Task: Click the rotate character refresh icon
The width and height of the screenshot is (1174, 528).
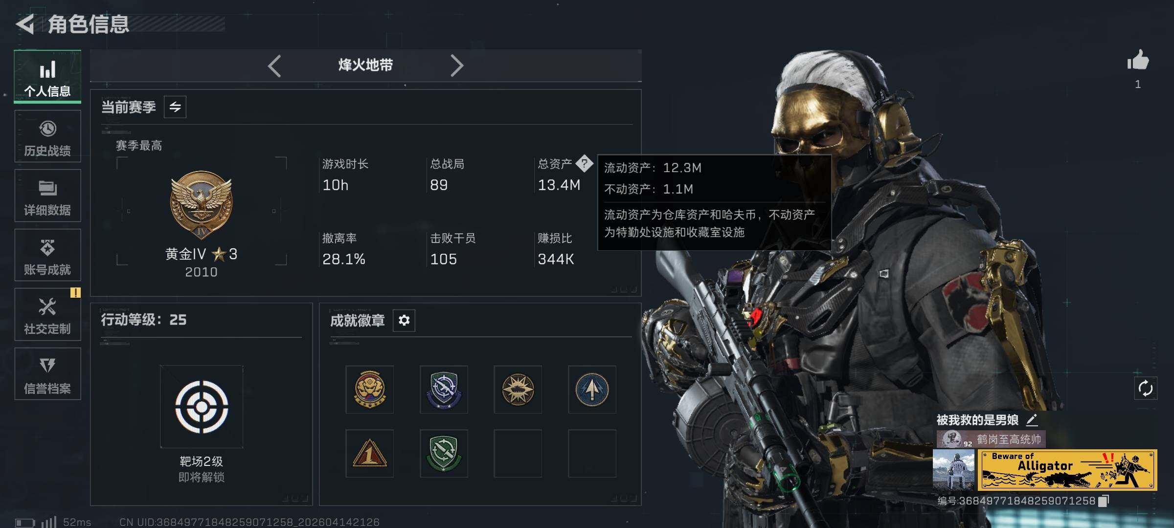Action: click(1145, 389)
